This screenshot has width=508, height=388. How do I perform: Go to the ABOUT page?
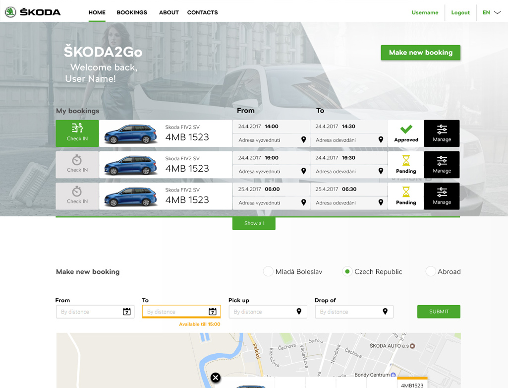click(169, 12)
